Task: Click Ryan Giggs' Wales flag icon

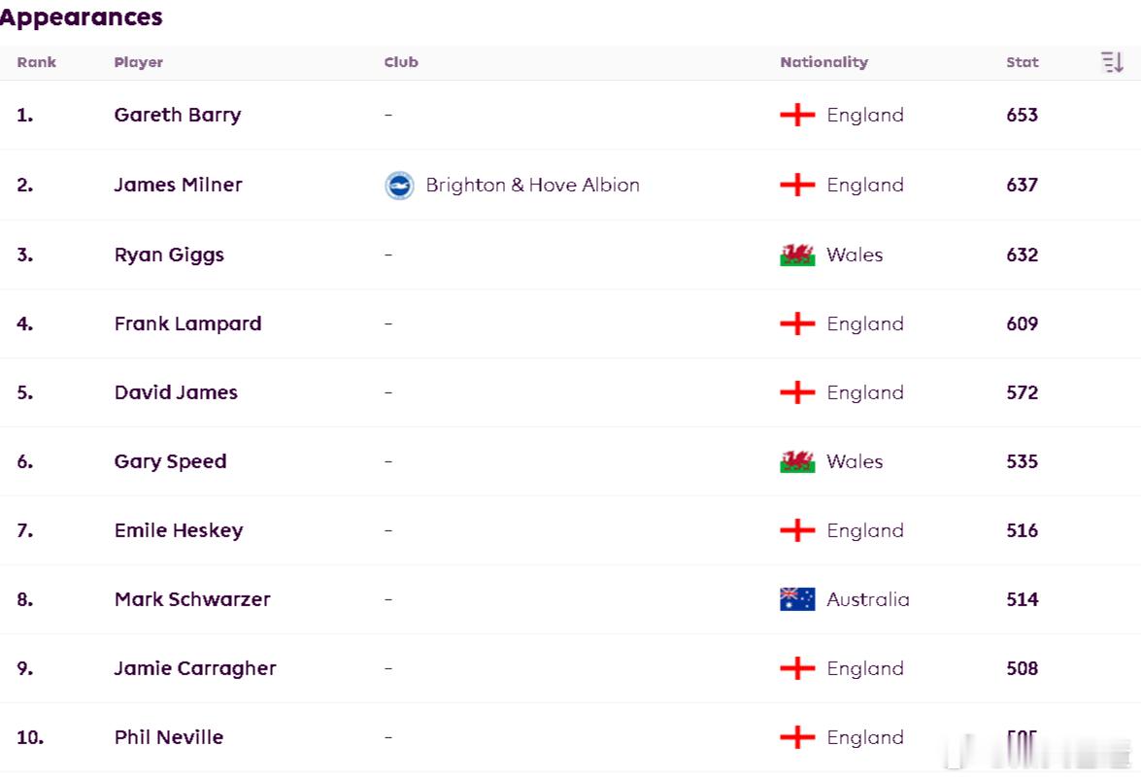Action: pos(797,255)
